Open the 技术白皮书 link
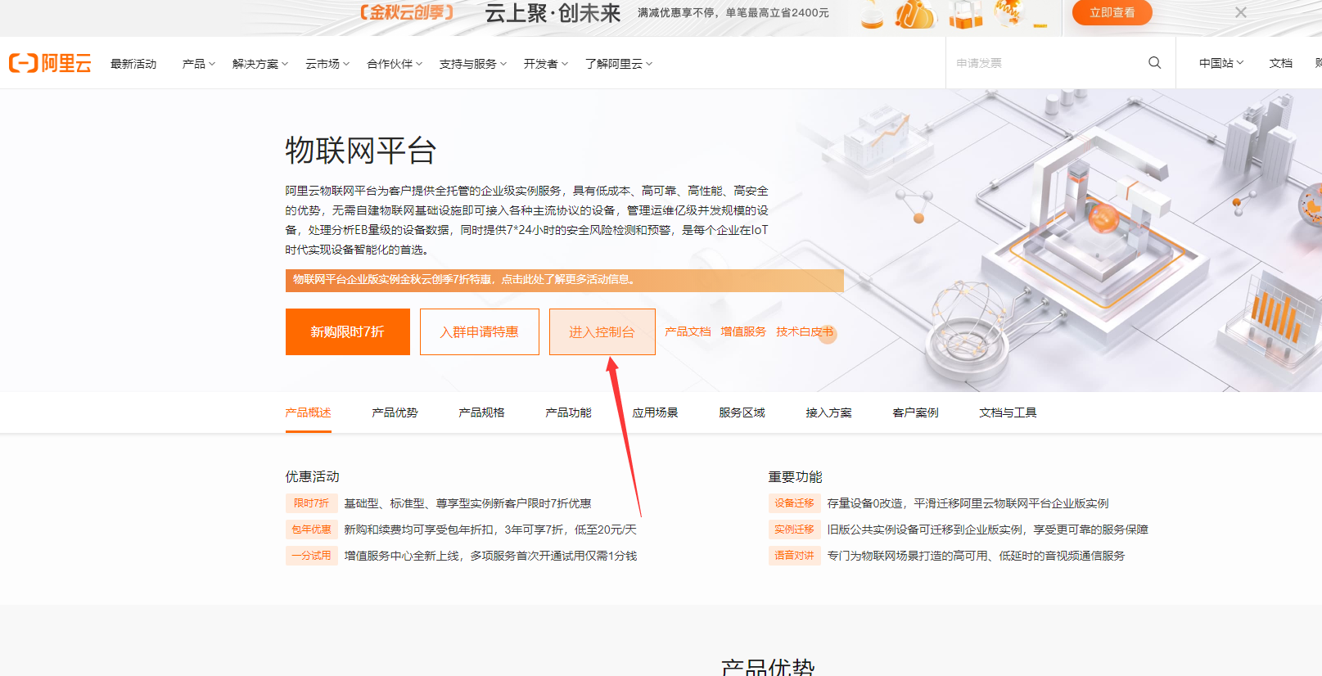 805,331
